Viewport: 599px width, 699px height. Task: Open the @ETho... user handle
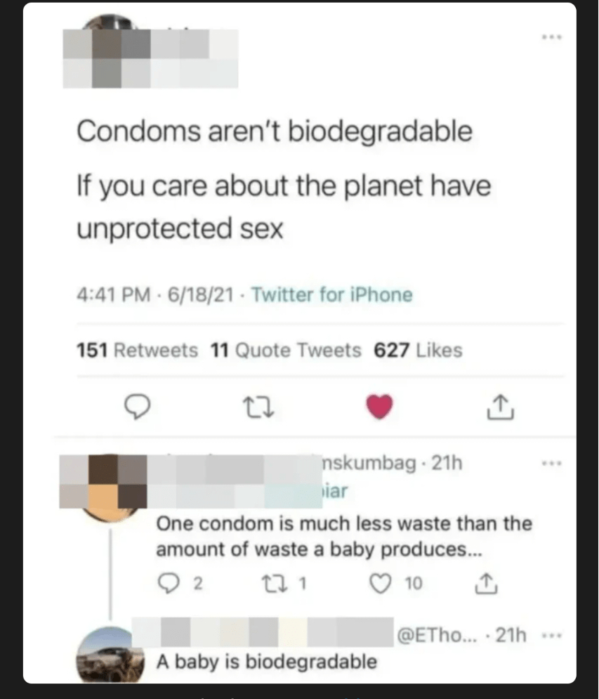tap(437, 635)
